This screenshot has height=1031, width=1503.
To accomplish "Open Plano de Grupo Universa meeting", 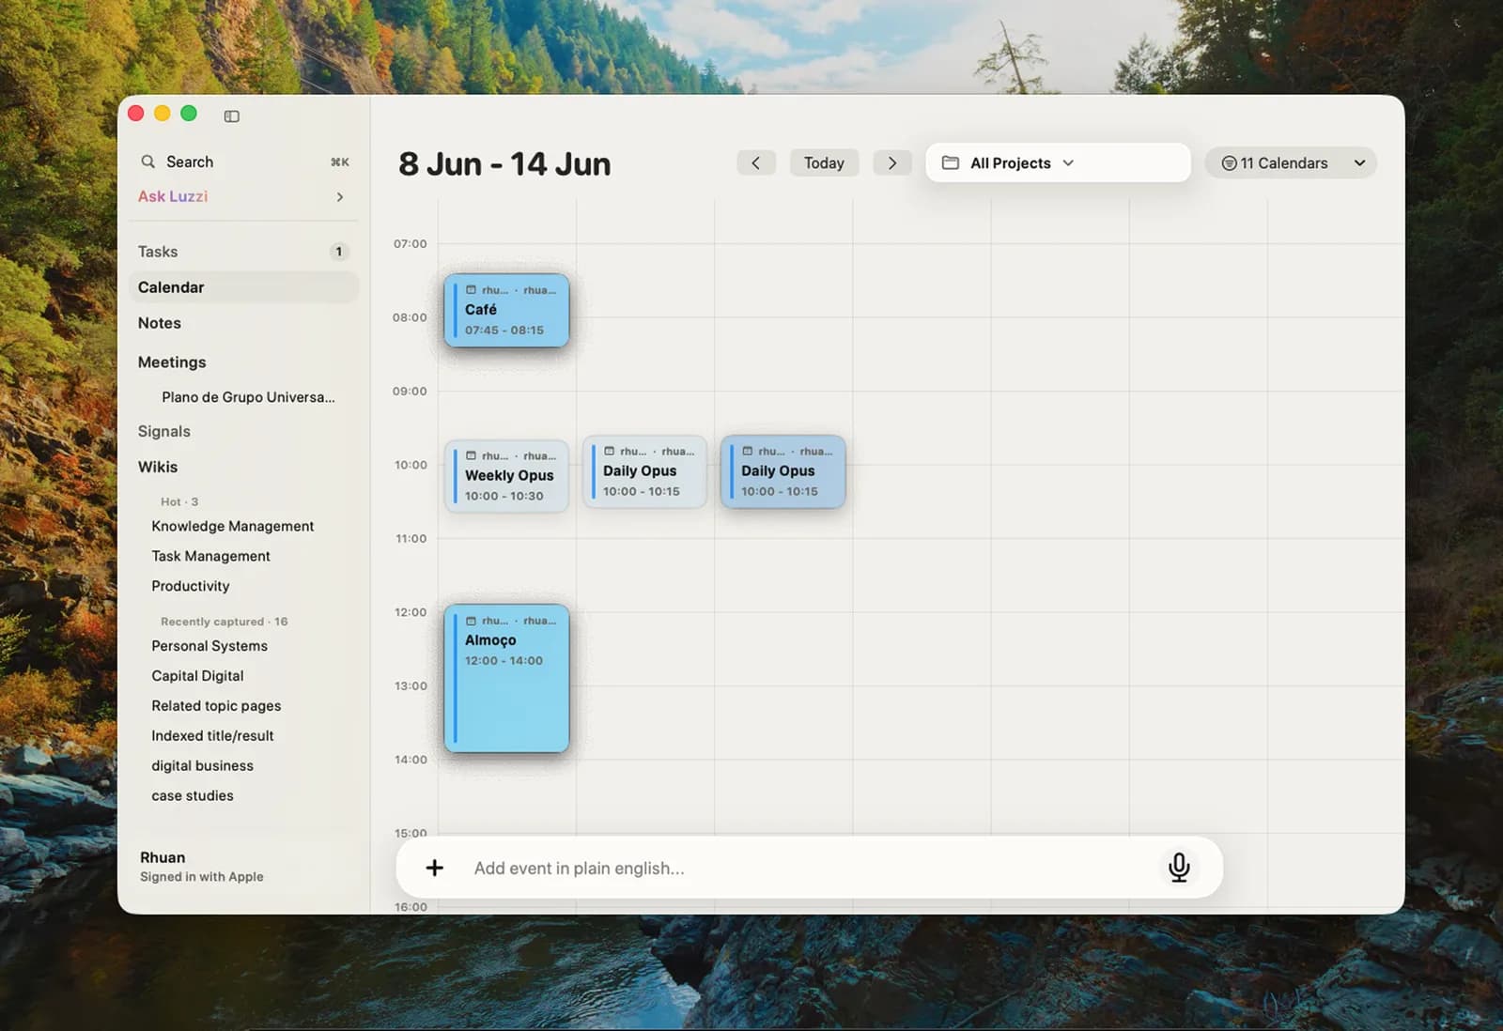I will 248,397.
